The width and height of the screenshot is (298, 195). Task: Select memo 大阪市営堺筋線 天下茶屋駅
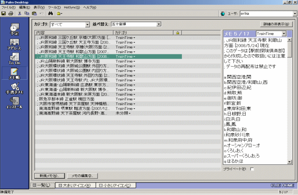click(109, 104)
